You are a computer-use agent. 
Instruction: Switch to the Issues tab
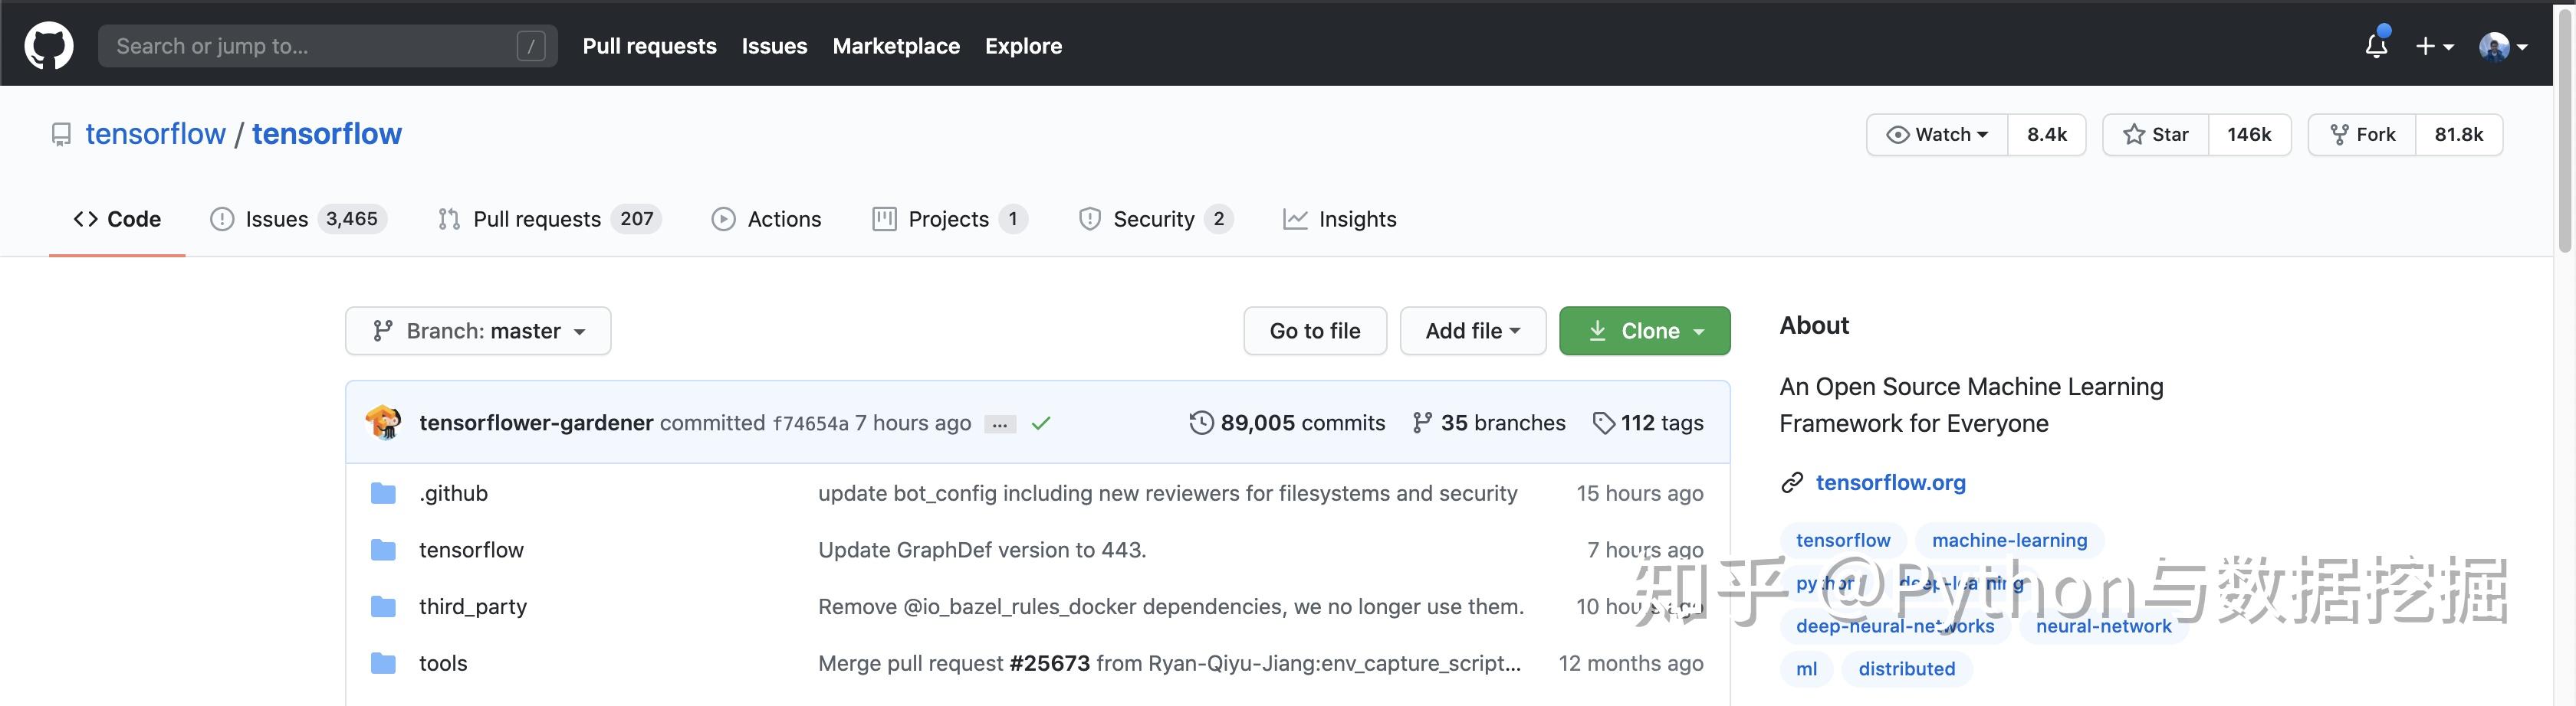(298, 219)
